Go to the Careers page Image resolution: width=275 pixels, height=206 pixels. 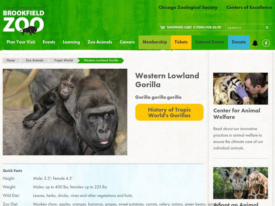127,42
